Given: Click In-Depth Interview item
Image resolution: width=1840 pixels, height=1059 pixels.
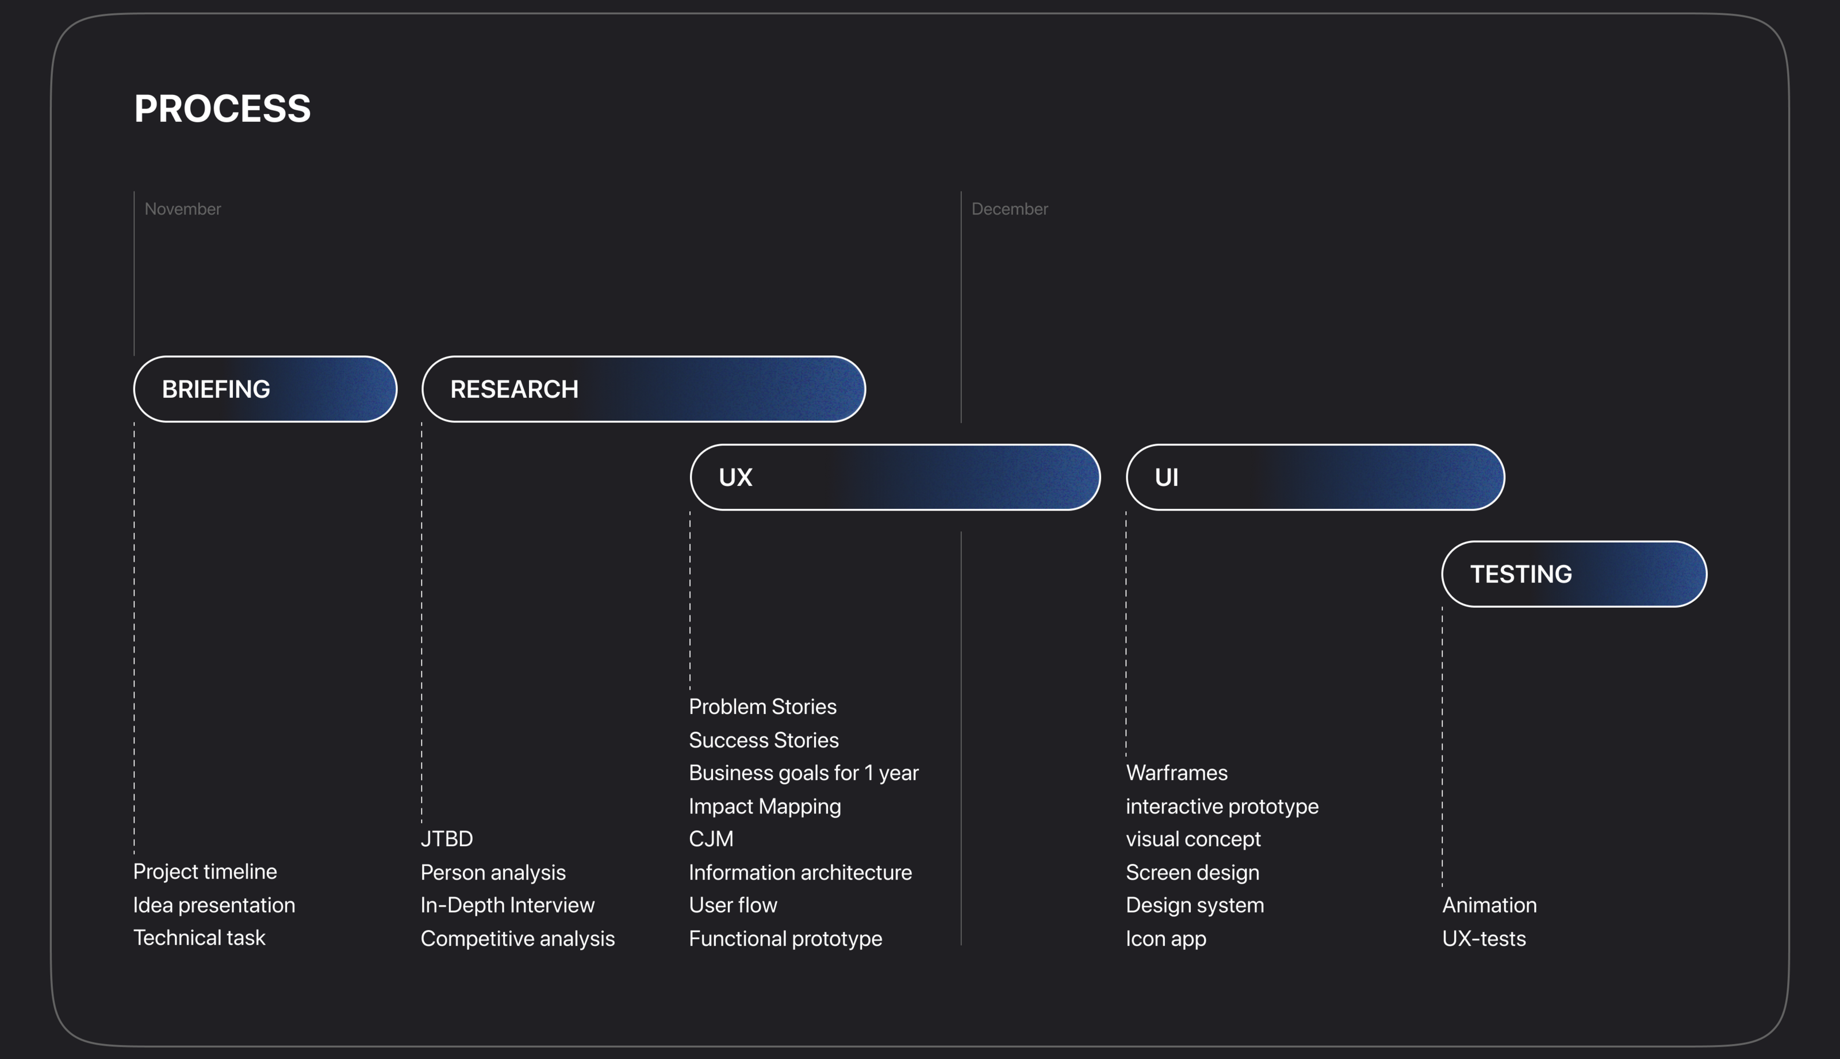Looking at the screenshot, I should (x=507, y=905).
